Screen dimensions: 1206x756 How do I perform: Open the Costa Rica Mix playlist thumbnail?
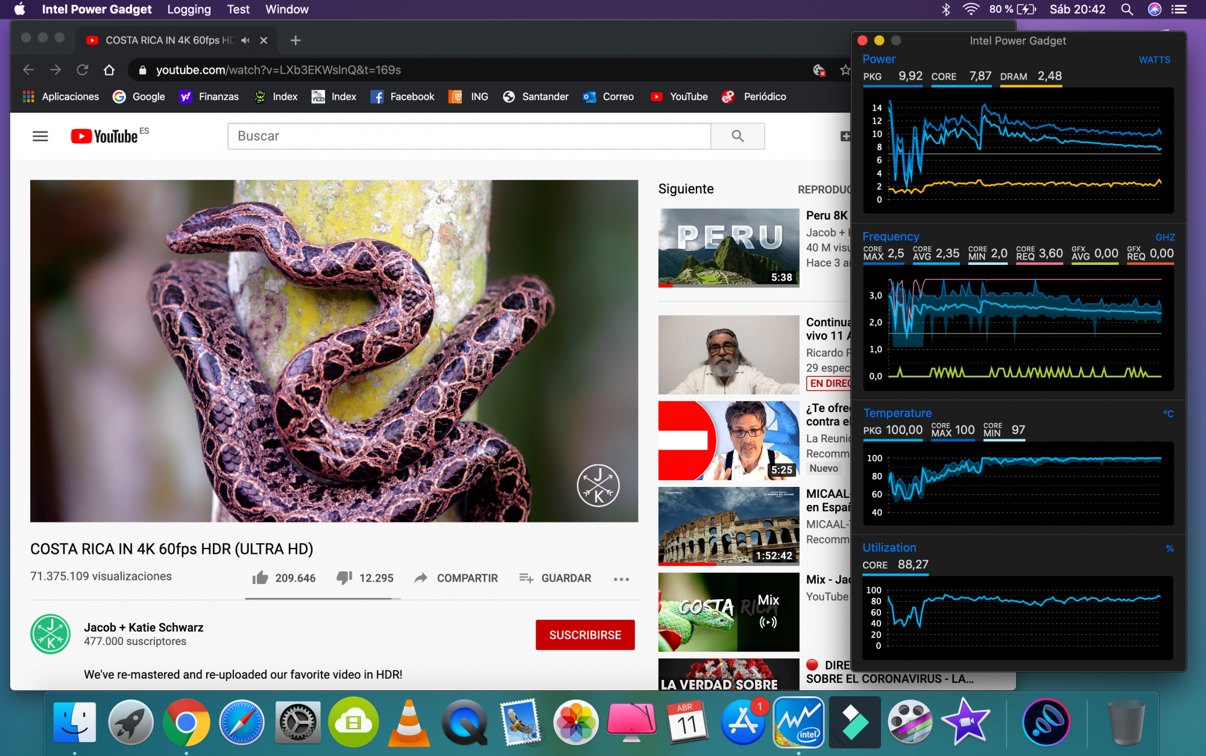tap(729, 612)
